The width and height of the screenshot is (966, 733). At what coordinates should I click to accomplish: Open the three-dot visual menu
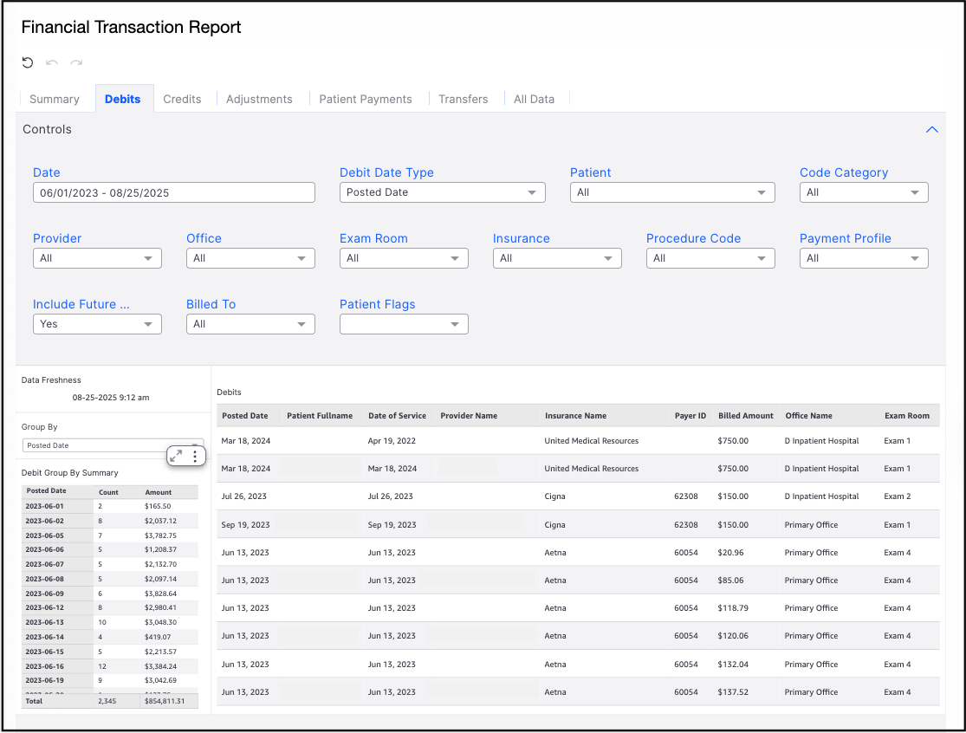tap(195, 456)
